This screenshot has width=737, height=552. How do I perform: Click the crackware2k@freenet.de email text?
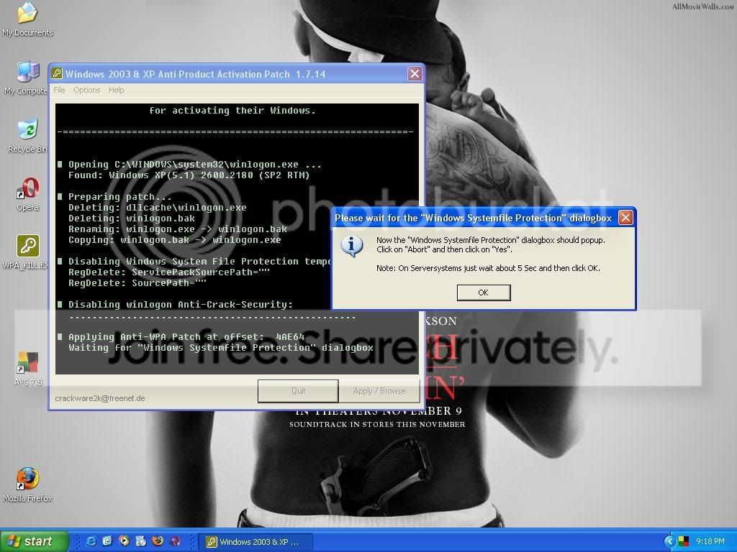click(99, 398)
